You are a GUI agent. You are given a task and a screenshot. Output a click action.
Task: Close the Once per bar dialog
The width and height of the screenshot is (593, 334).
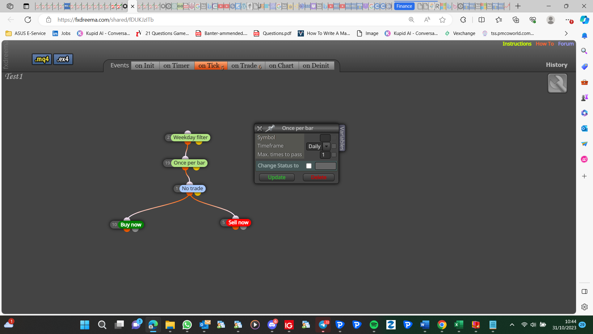click(260, 128)
